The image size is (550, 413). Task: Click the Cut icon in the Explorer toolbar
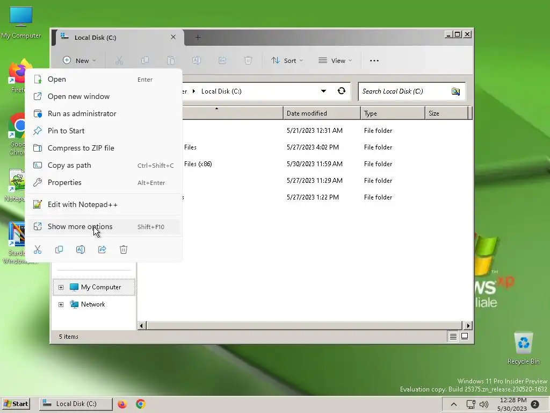tap(119, 60)
